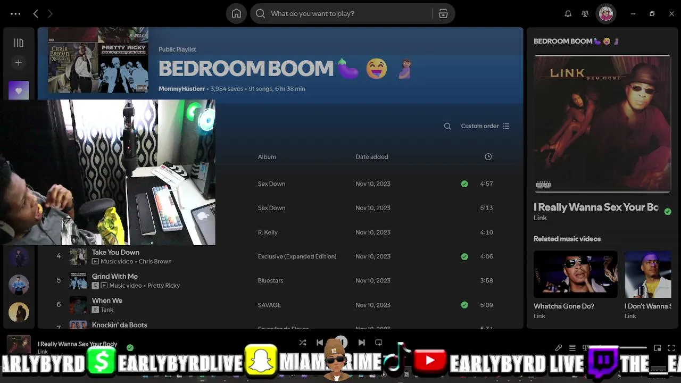
Task: Navigate back with the left arrow
Action: [36, 14]
